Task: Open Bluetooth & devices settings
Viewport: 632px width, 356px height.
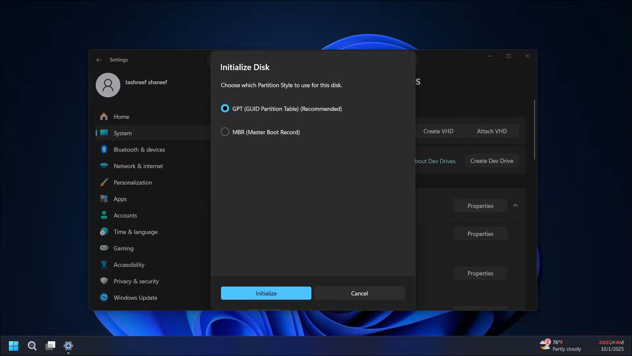Action: click(139, 149)
